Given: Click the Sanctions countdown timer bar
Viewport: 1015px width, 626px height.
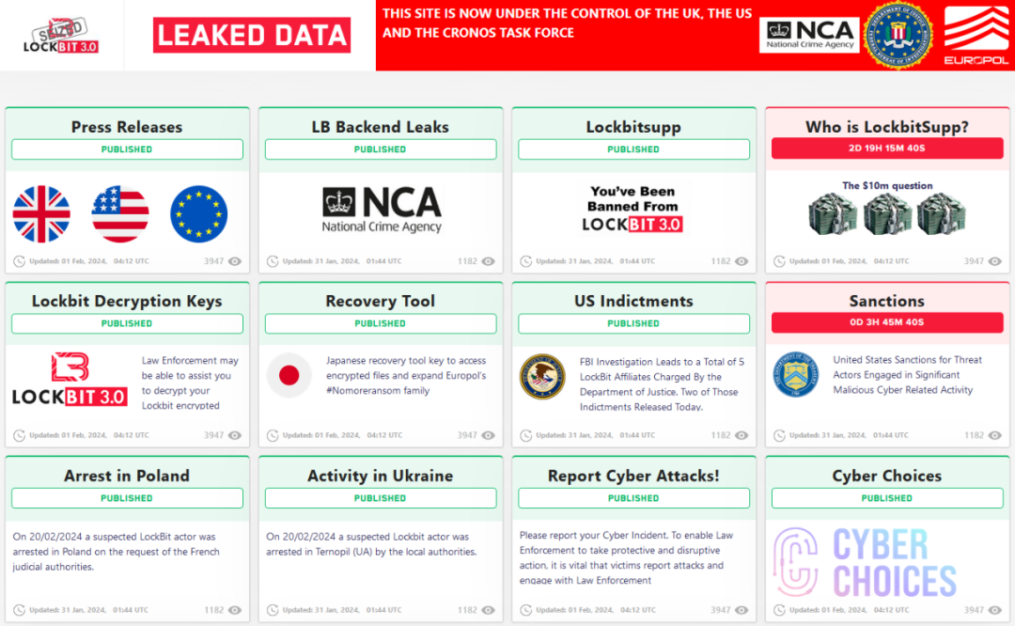Looking at the screenshot, I should (886, 322).
